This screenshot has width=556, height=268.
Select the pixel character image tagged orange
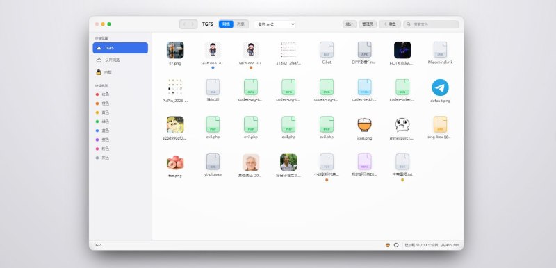251,49
